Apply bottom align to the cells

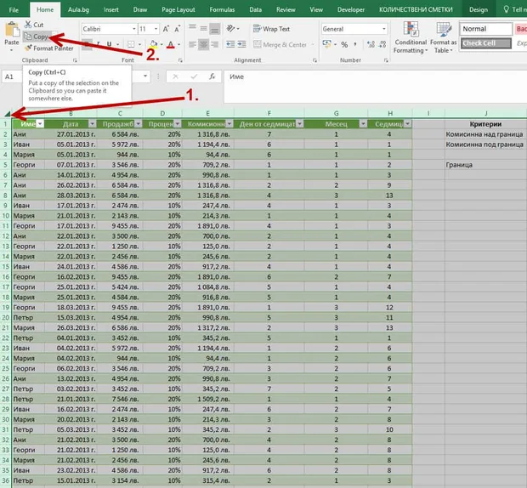pyautogui.click(x=215, y=28)
